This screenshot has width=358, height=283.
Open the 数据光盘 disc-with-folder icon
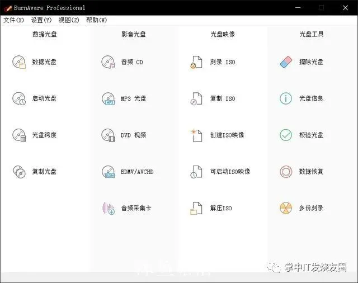[19, 62]
